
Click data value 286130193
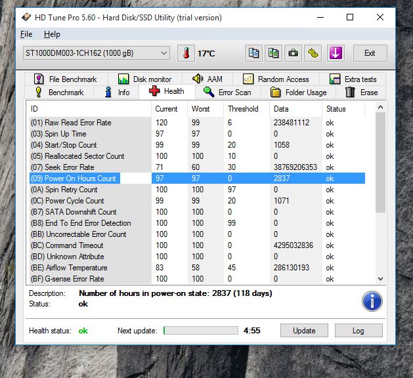292,268
